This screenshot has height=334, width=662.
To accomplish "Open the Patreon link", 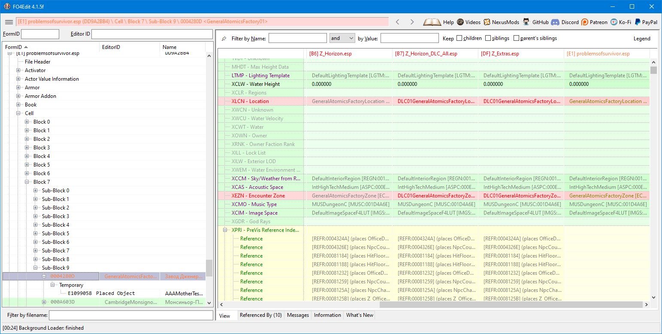I will click(594, 22).
